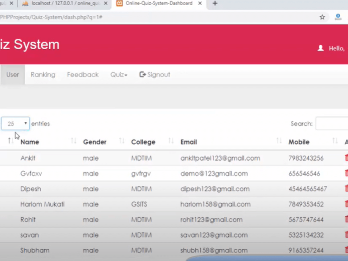
Task: Click the user avatar icon beside Hello
Action: [x=320, y=48]
